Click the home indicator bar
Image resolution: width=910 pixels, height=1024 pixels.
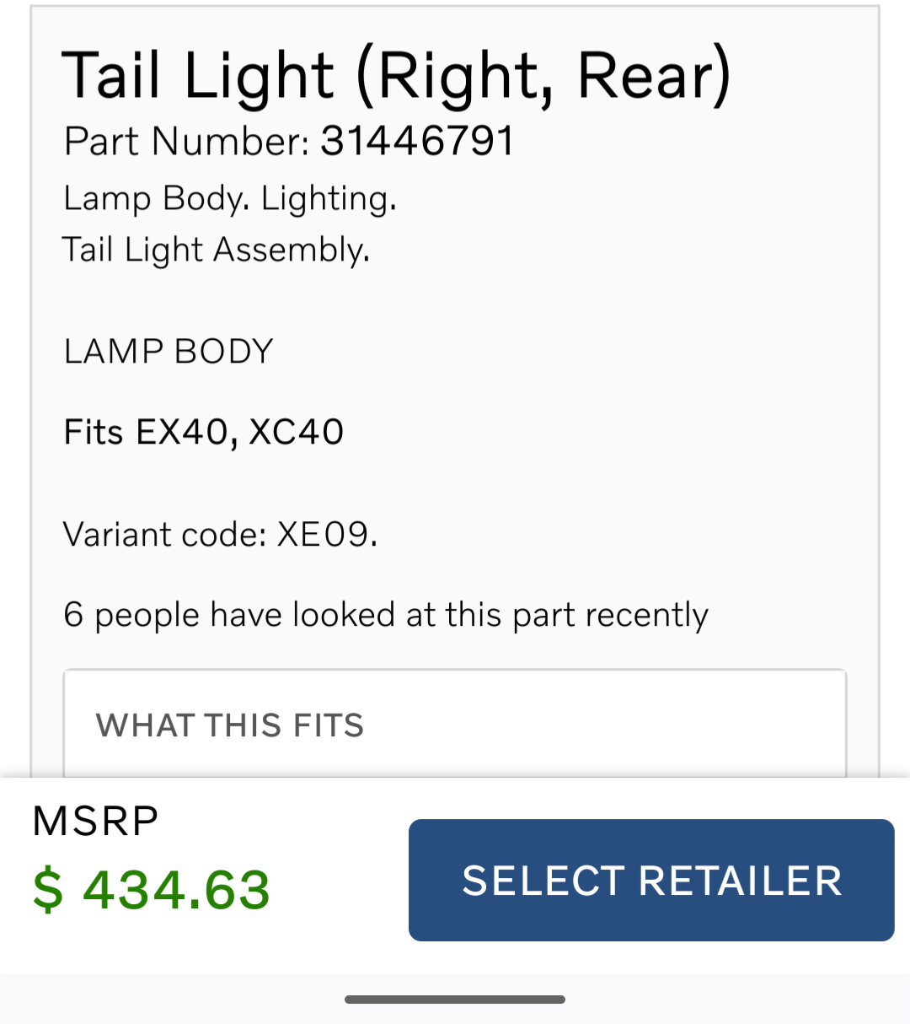click(x=454, y=1000)
